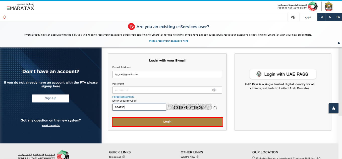Viewport: 342px width, 159px height.
Task: Open the What's New footer link
Action: (190, 157)
